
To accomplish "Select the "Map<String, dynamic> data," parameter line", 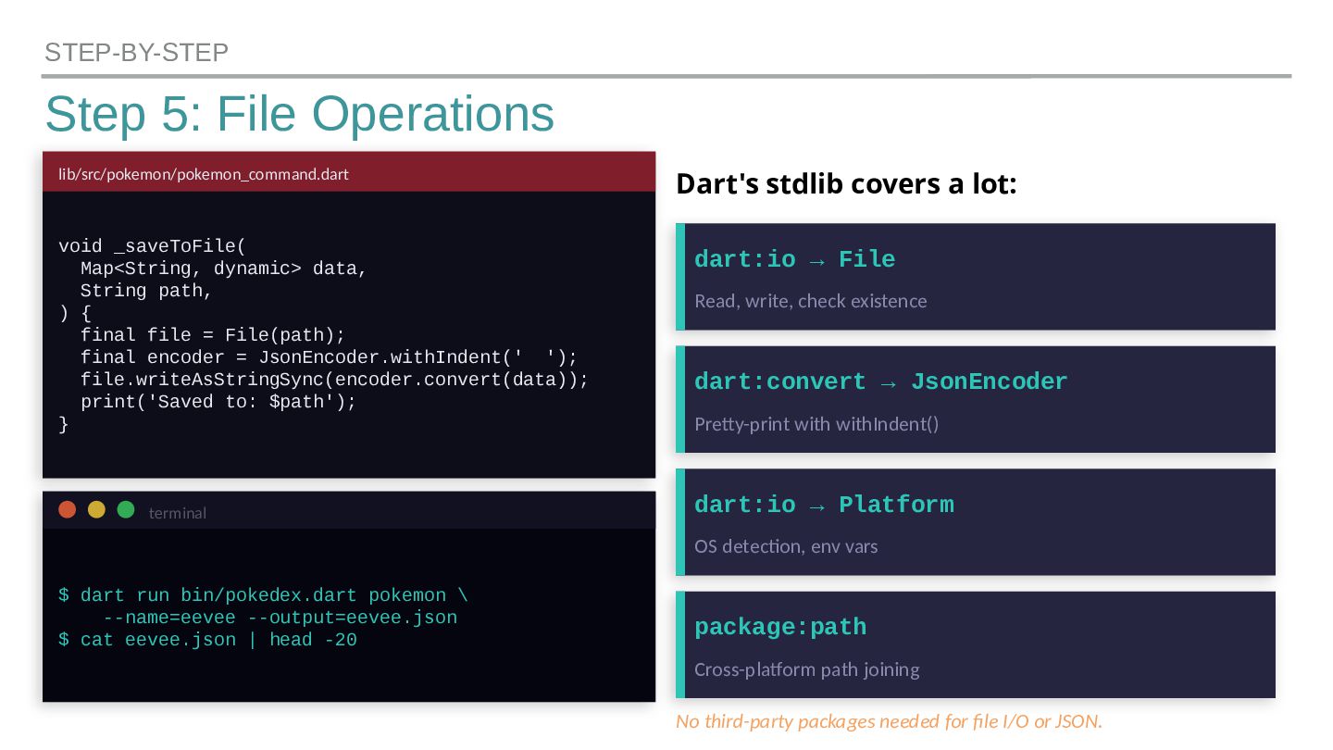I will (224, 269).
